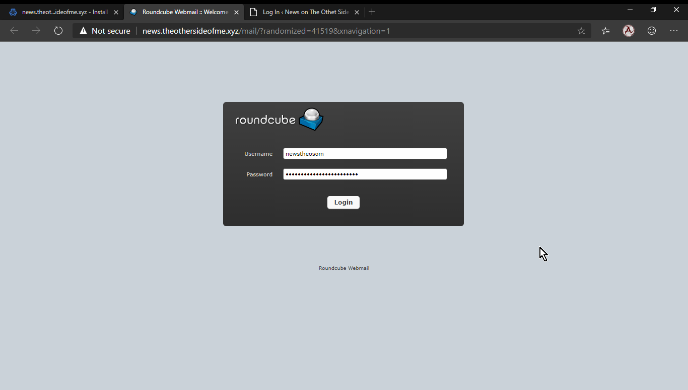Image resolution: width=688 pixels, height=390 pixels.
Task: Open a new browser tab
Action: [372, 12]
